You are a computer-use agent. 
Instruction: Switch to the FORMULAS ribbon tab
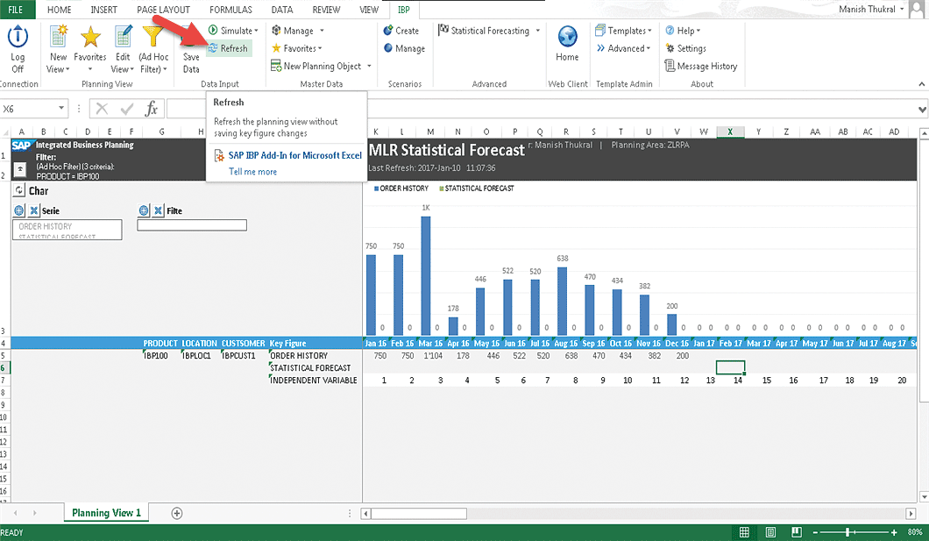coord(230,10)
